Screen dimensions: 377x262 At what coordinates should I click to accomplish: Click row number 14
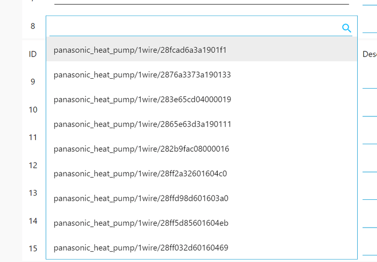click(x=33, y=221)
